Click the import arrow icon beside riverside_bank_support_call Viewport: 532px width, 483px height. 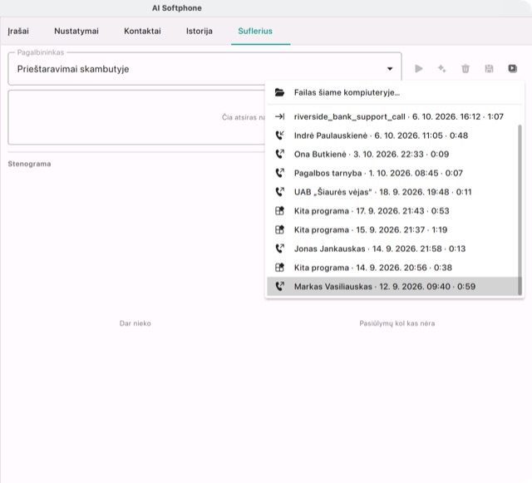click(279, 116)
